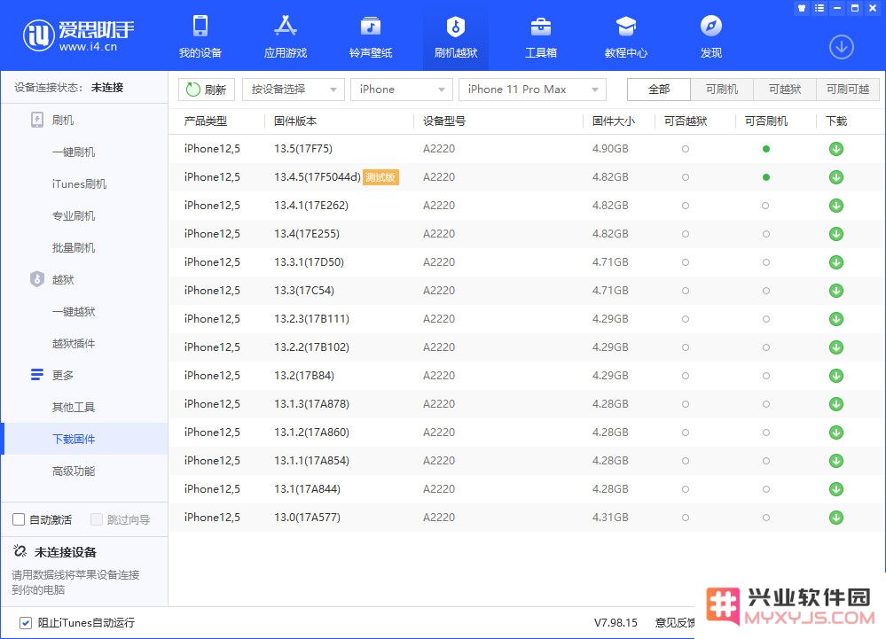The width and height of the screenshot is (886, 639).
Task: Download the 13.4.1(17E262) firmware
Action: [x=836, y=206]
